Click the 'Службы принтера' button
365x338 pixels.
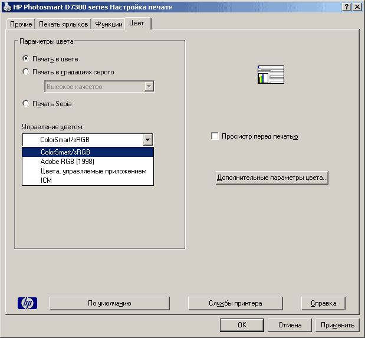coord(235,303)
